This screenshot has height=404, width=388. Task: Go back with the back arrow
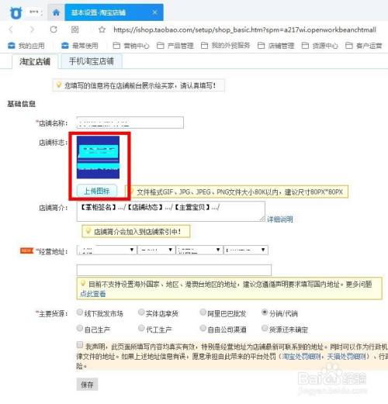coord(11,29)
